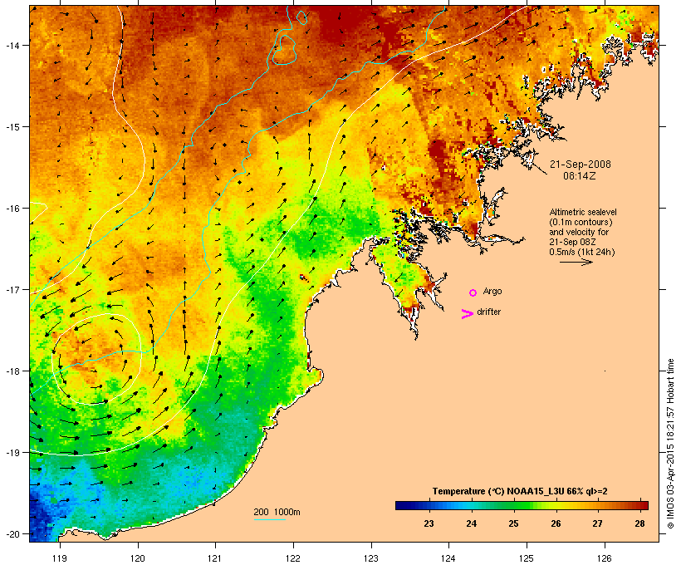Click the '200 1000m' bathymetry label
The height and width of the screenshot is (565, 681).
(277, 512)
